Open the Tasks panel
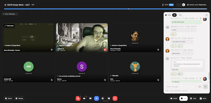 [193, 99]
